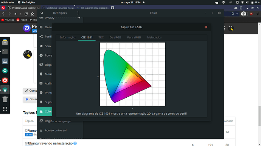This screenshot has width=261, height=146.
Task: Click the CIE 1931 chromaticity diagram
Action: [132, 74]
